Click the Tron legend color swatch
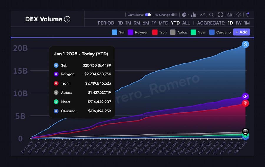265x167 pixels. 155,32
